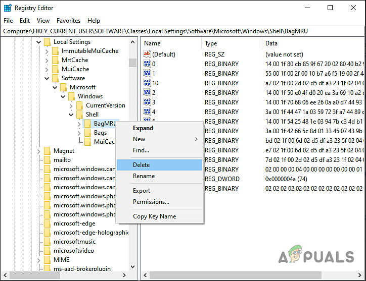Viewport: 366px width, 281px height.
Task: Select the microsoftvideo tree item
Action: [x=74, y=251]
